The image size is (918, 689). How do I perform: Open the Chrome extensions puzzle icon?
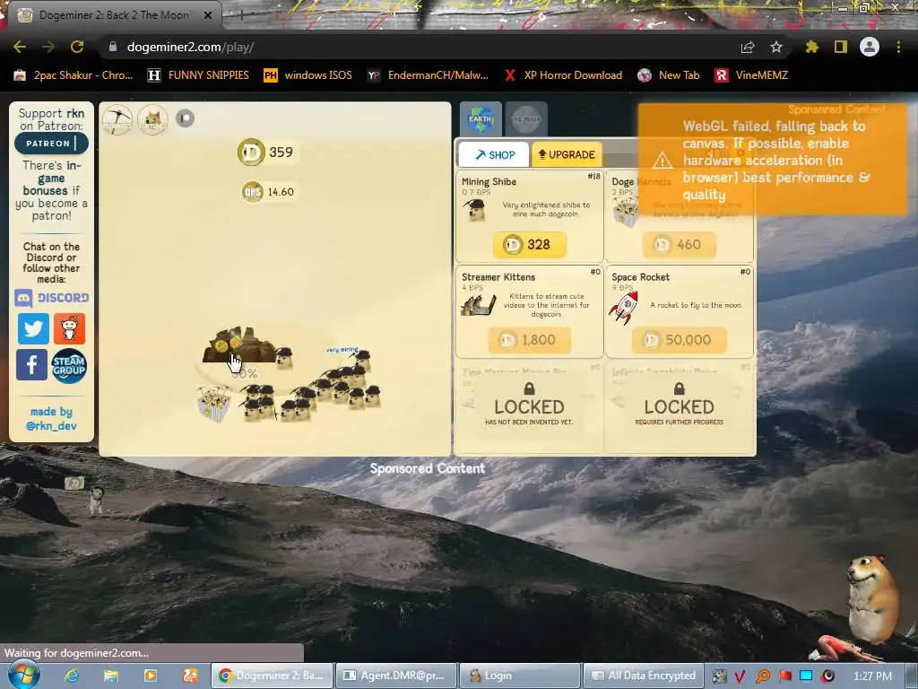(812, 47)
